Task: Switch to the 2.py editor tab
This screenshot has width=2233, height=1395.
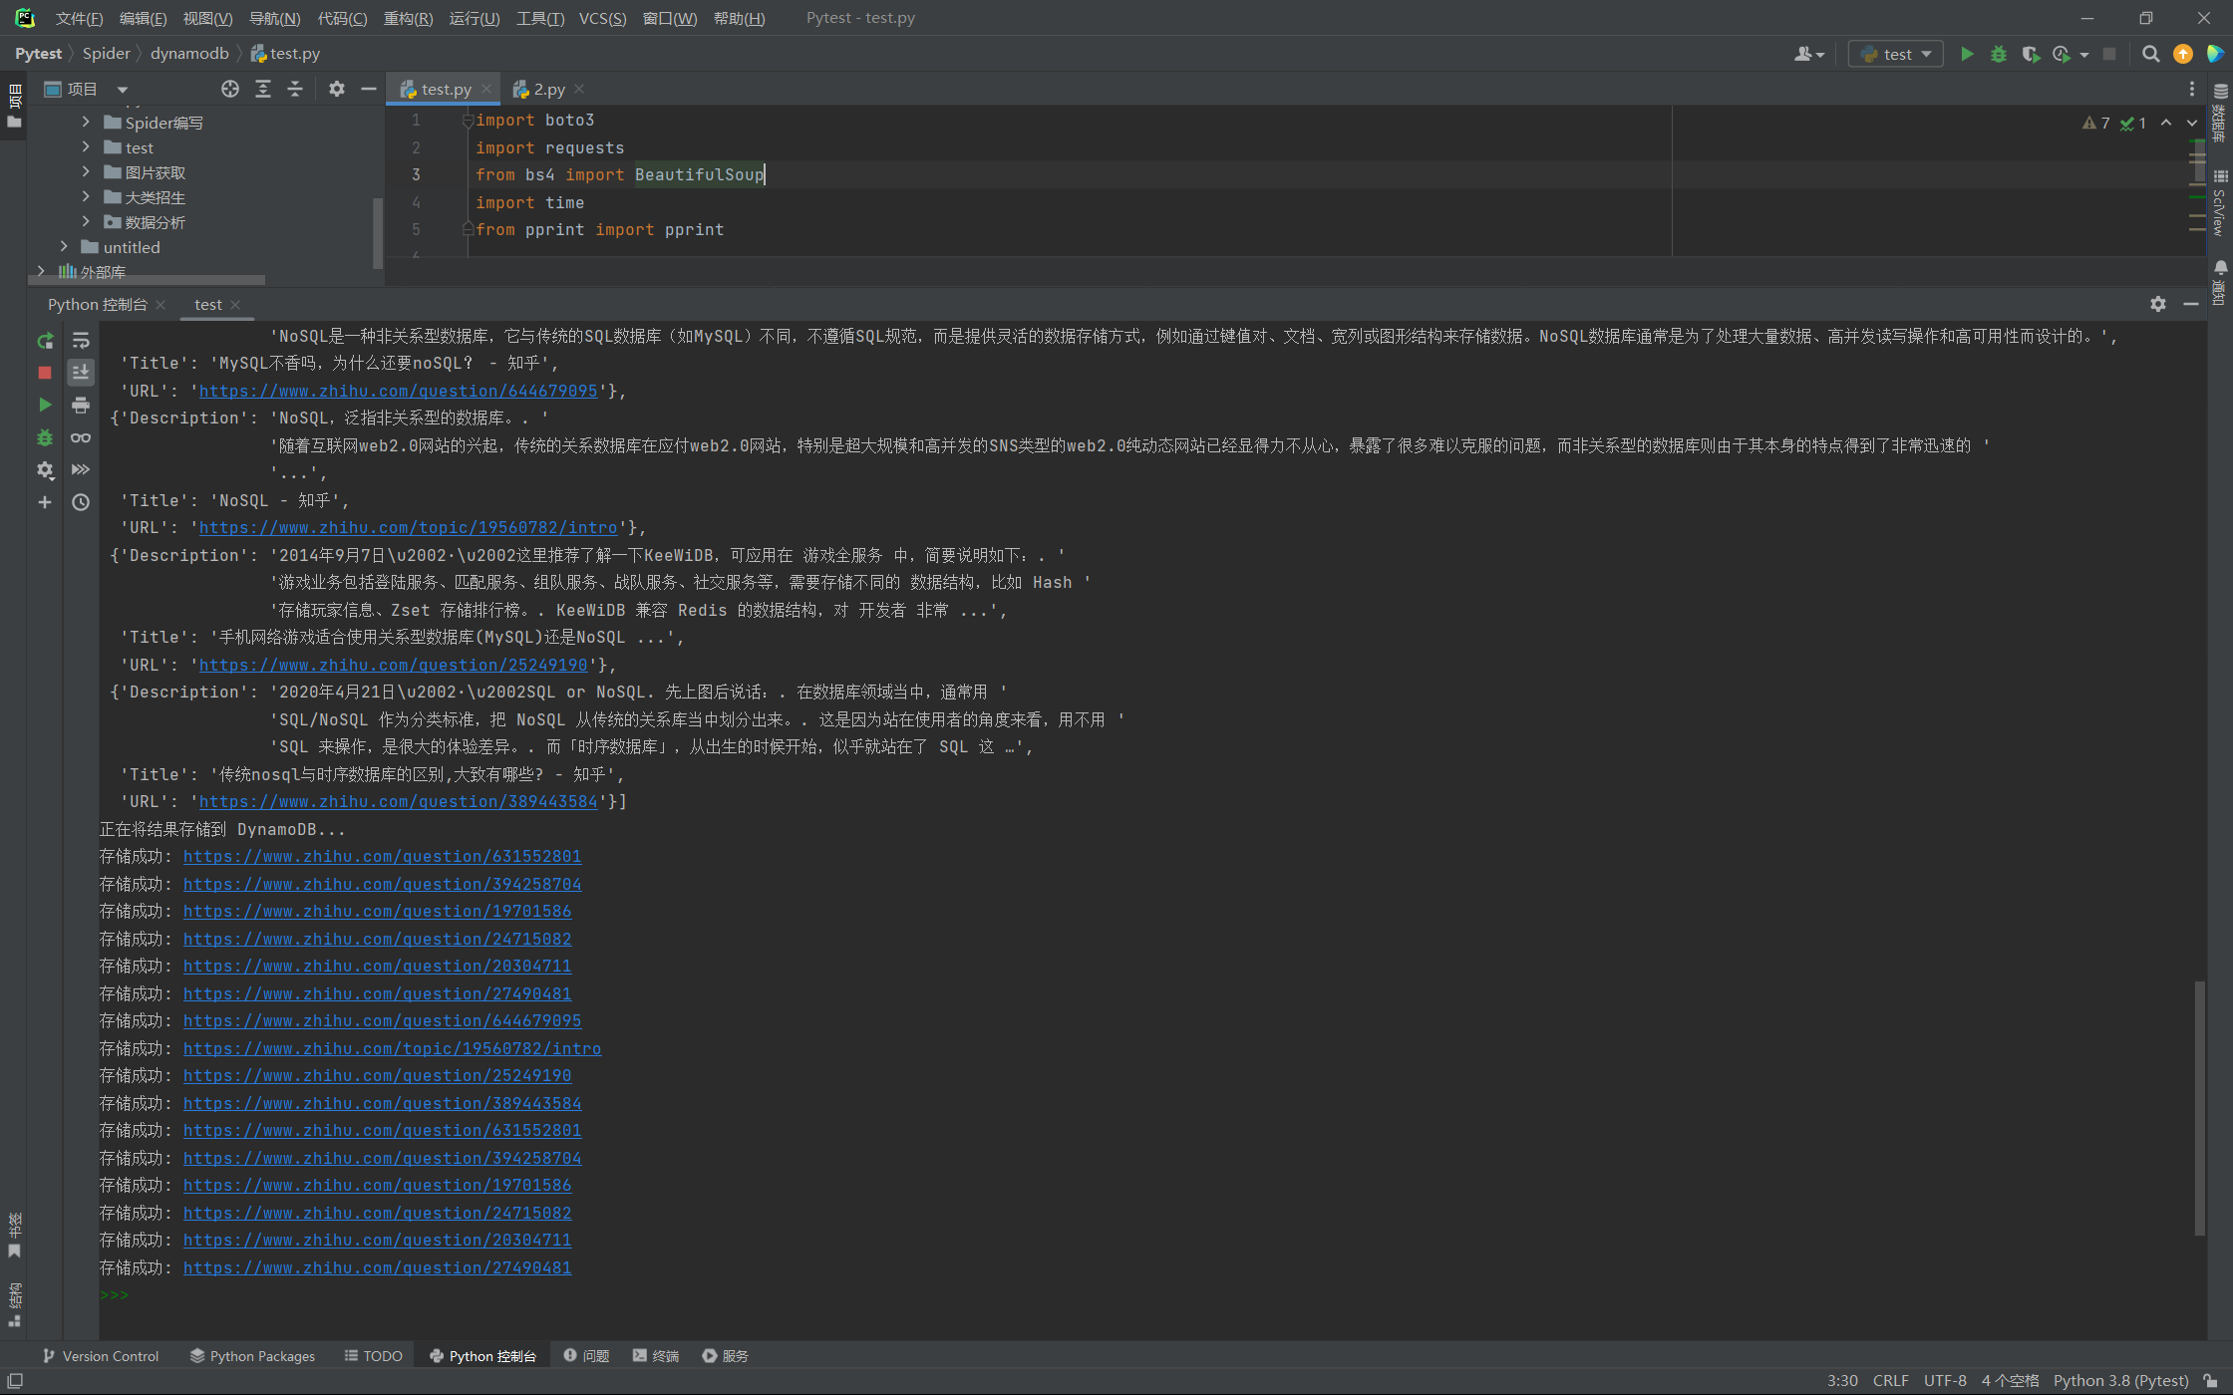Action: [549, 89]
